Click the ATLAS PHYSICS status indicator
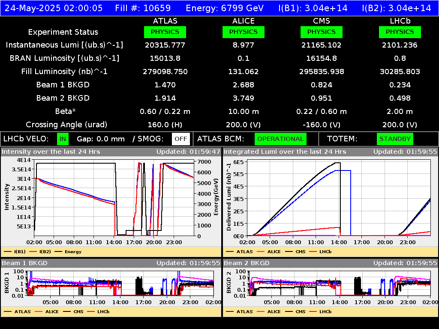This screenshot has height=329, width=439. 165,32
